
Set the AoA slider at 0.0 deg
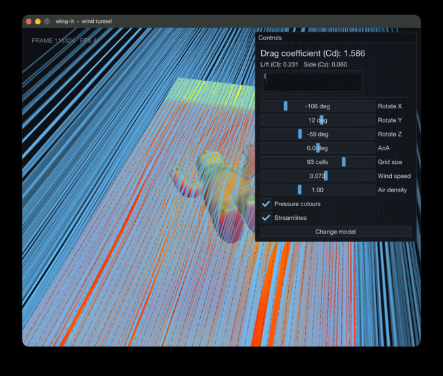point(318,148)
